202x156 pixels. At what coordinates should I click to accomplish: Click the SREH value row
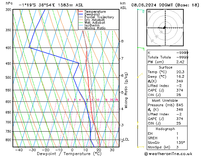click(167, 138)
